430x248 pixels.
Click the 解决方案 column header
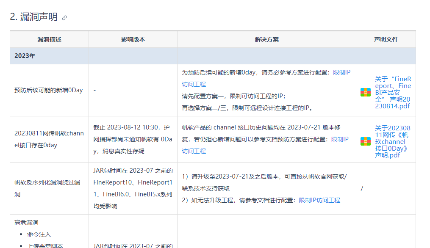[x=266, y=39]
